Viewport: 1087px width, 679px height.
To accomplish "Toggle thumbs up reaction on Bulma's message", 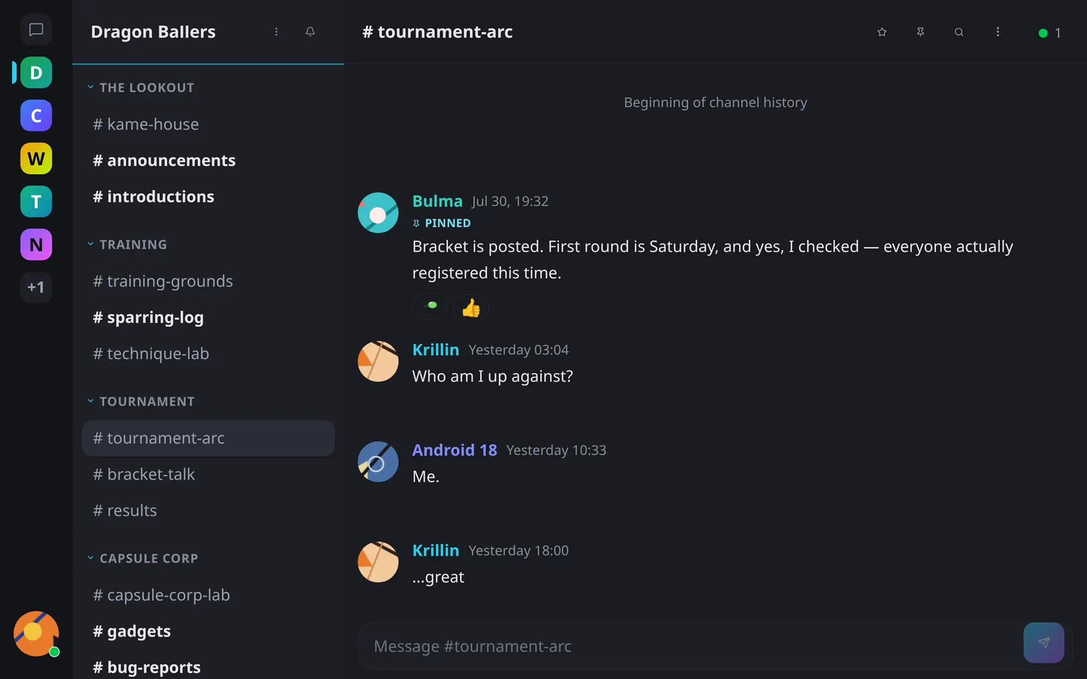I will 471,307.
